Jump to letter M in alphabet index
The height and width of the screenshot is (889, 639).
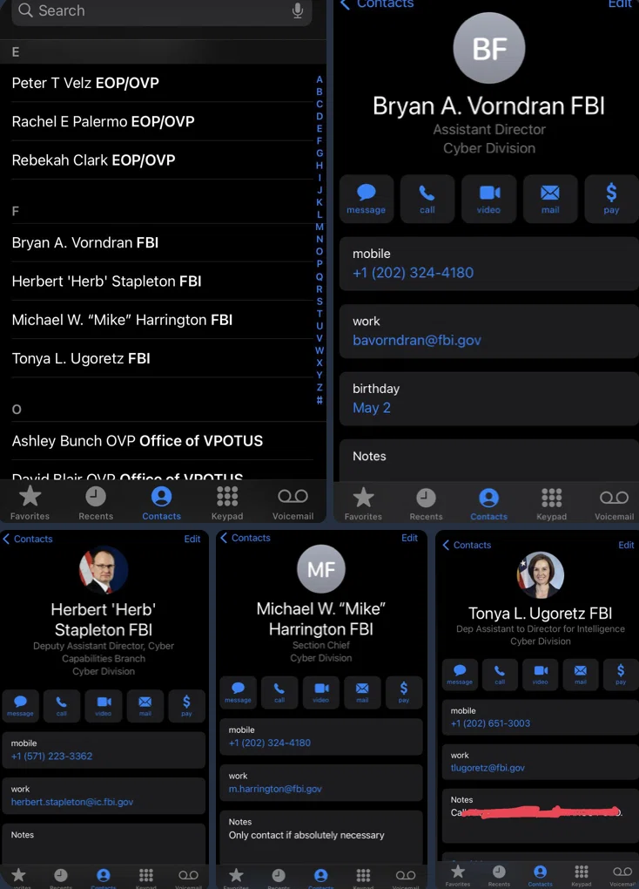tap(319, 227)
